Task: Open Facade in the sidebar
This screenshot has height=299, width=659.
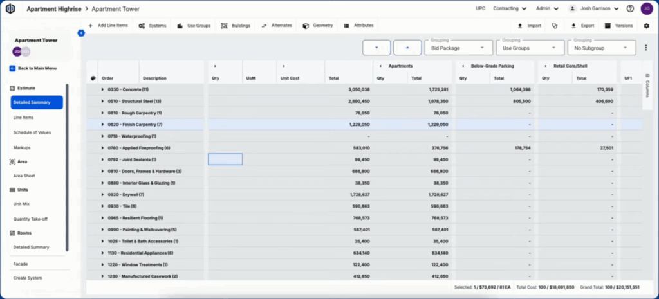Action: pos(20,264)
